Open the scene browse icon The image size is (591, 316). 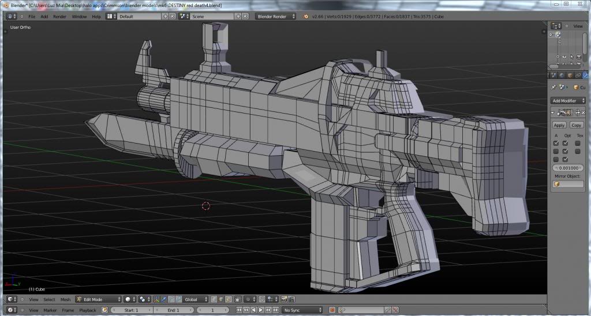(x=184, y=16)
